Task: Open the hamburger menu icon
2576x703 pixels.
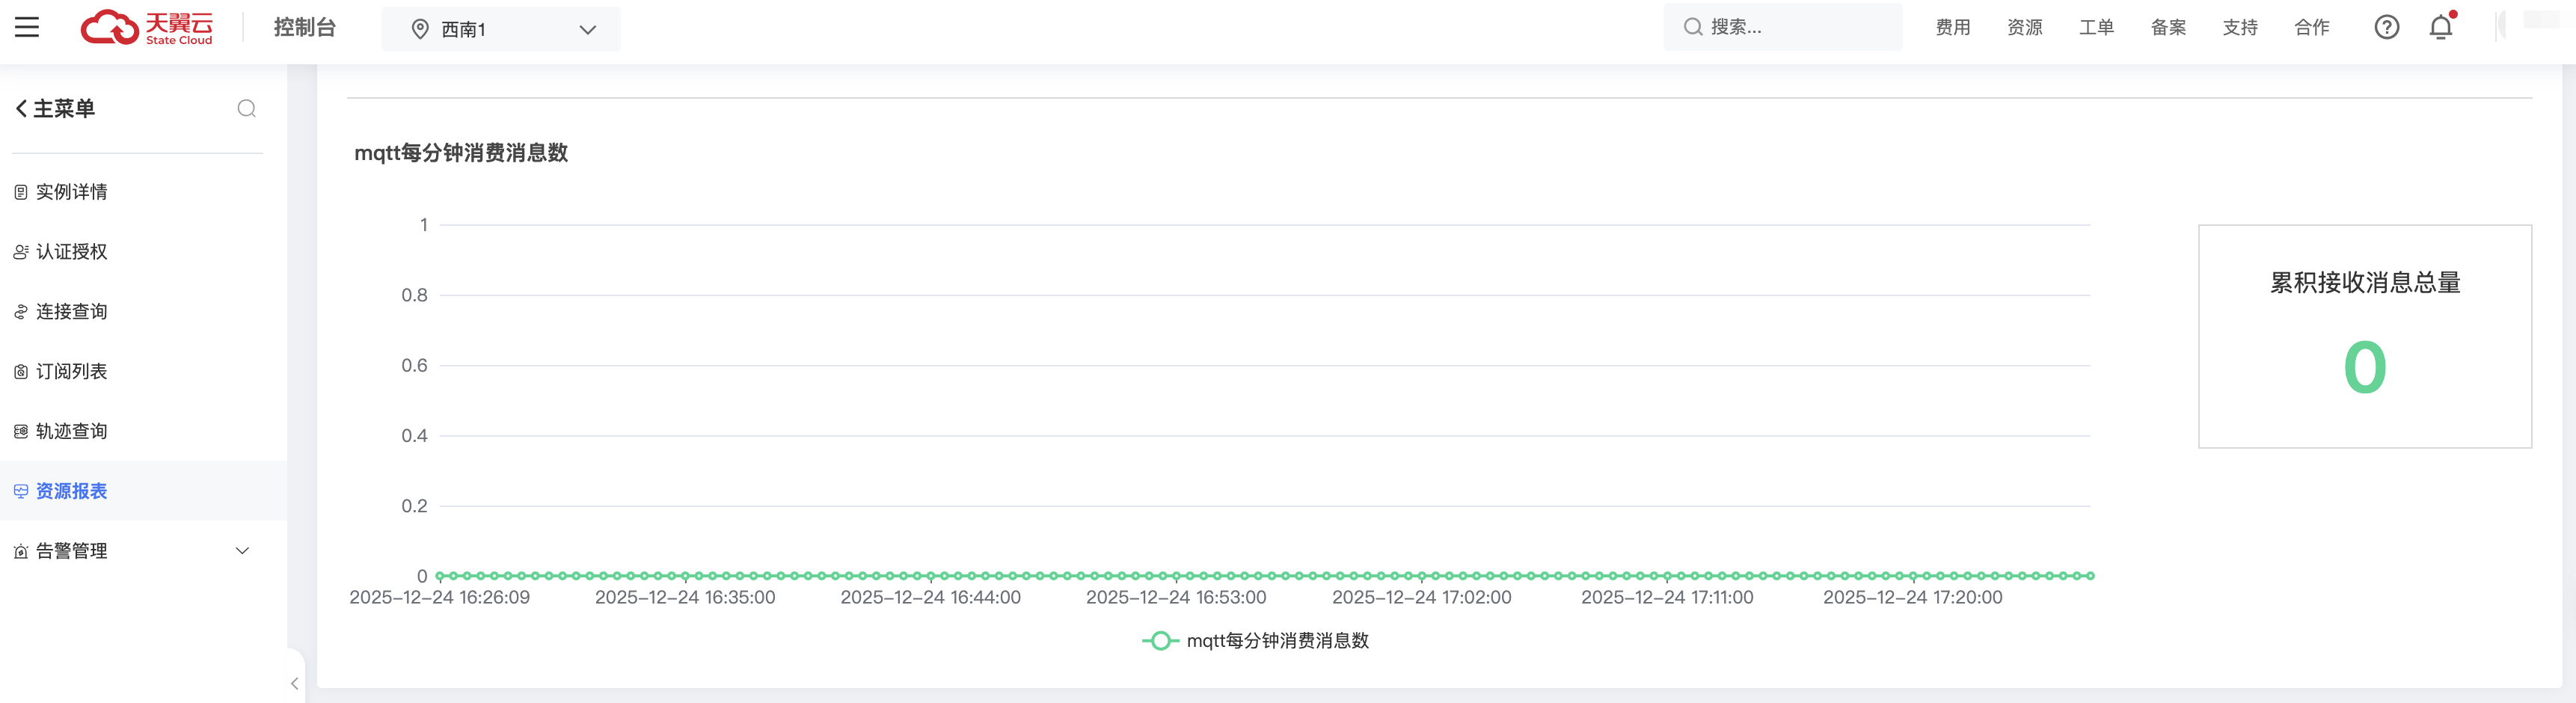Action: (x=27, y=27)
